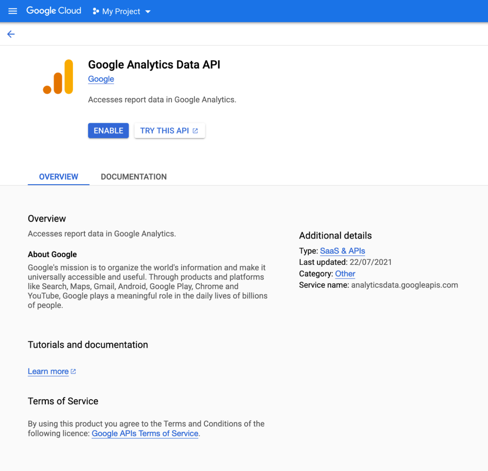Open the SaaS & APIs type link
The height and width of the screenshot is (471, 488).
[342, 251]
